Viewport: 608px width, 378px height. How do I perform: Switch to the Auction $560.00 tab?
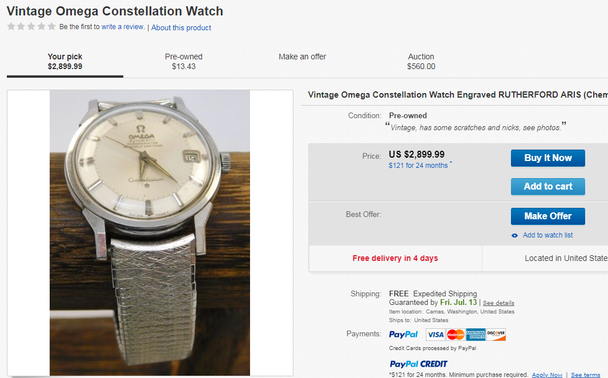pos(421,61)
